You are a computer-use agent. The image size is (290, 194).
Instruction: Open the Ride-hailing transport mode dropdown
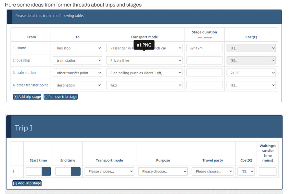point(144,73)
